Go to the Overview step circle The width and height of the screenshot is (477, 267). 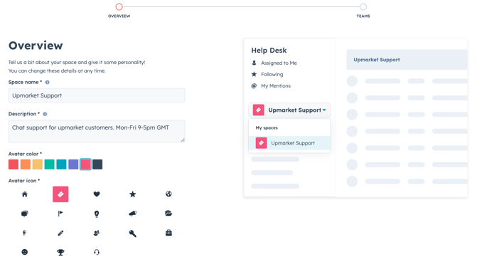pos(119,6)
